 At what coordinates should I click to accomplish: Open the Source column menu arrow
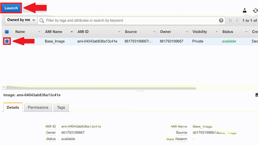tap(154, 32)
